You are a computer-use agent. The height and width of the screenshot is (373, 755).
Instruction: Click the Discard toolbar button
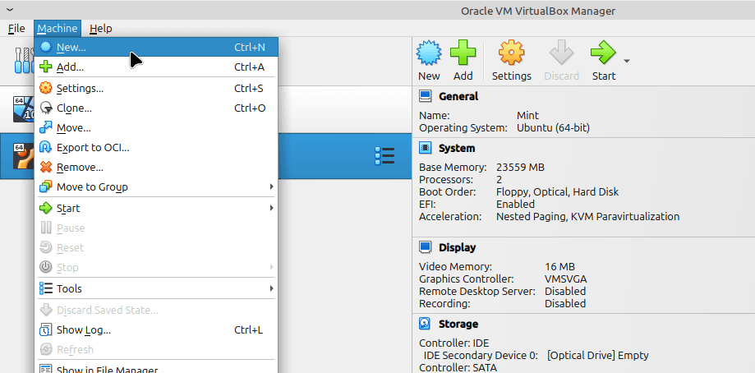[561, 61]
